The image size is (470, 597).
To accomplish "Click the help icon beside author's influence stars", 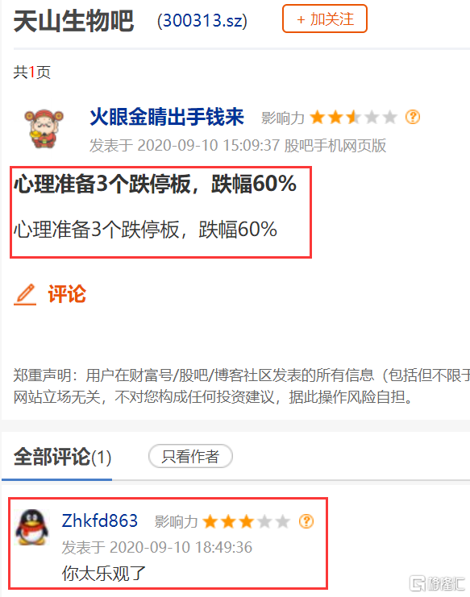I will 413,117.
